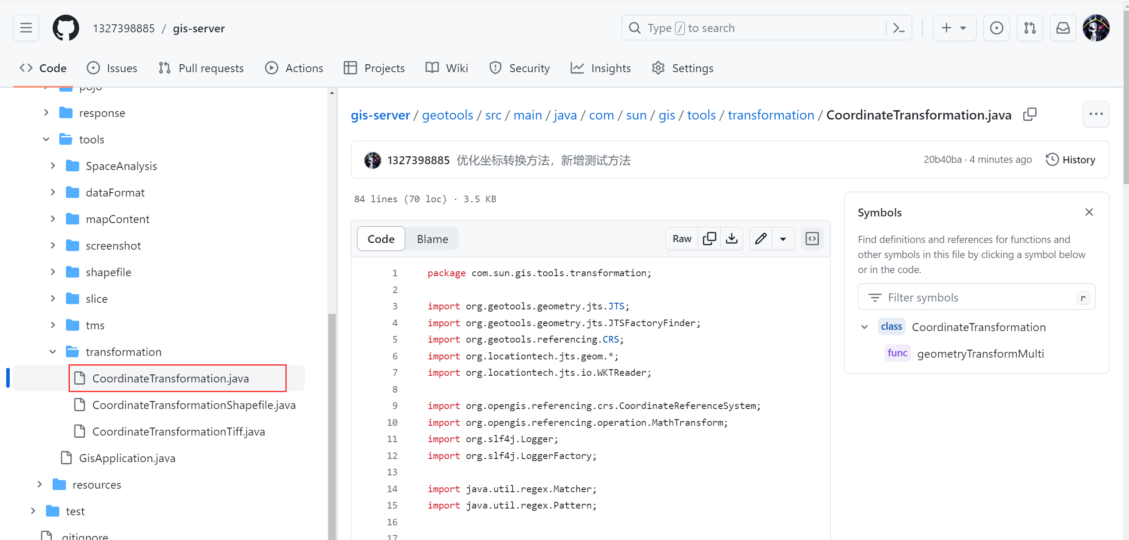
Task: Open the Pull requests tab
Action: coord(201,68)
